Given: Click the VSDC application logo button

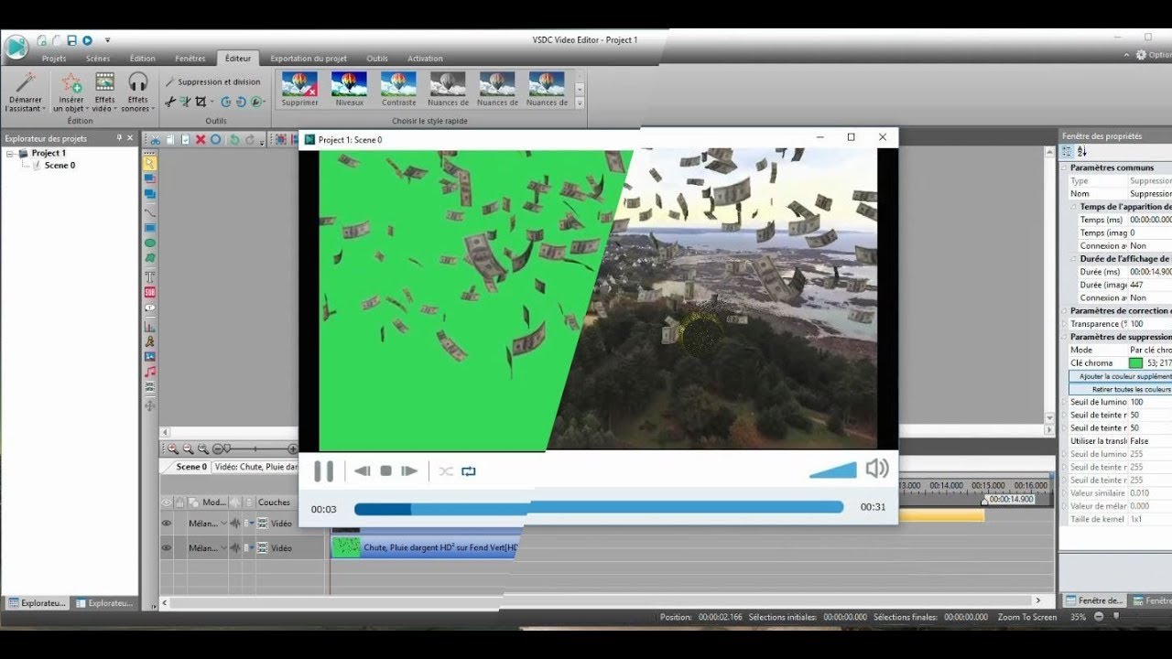Looking at the screenshot, I should [16, 47].
